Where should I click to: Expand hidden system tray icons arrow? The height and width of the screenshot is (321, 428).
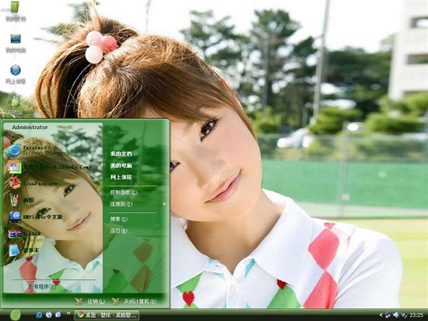tap(381, 315)
